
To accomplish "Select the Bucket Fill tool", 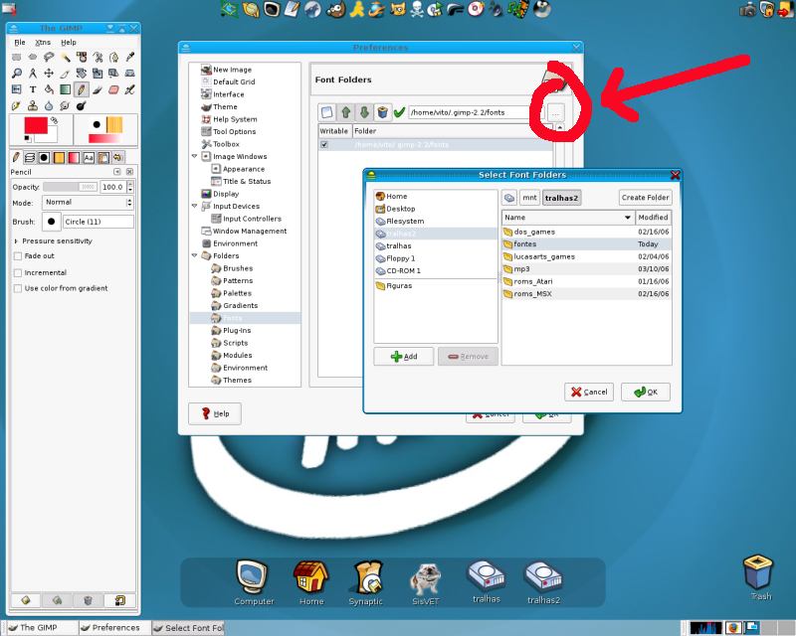I will point(49,89).
